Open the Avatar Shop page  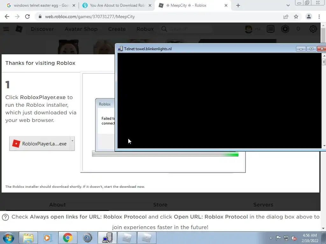tap(81, 29)
